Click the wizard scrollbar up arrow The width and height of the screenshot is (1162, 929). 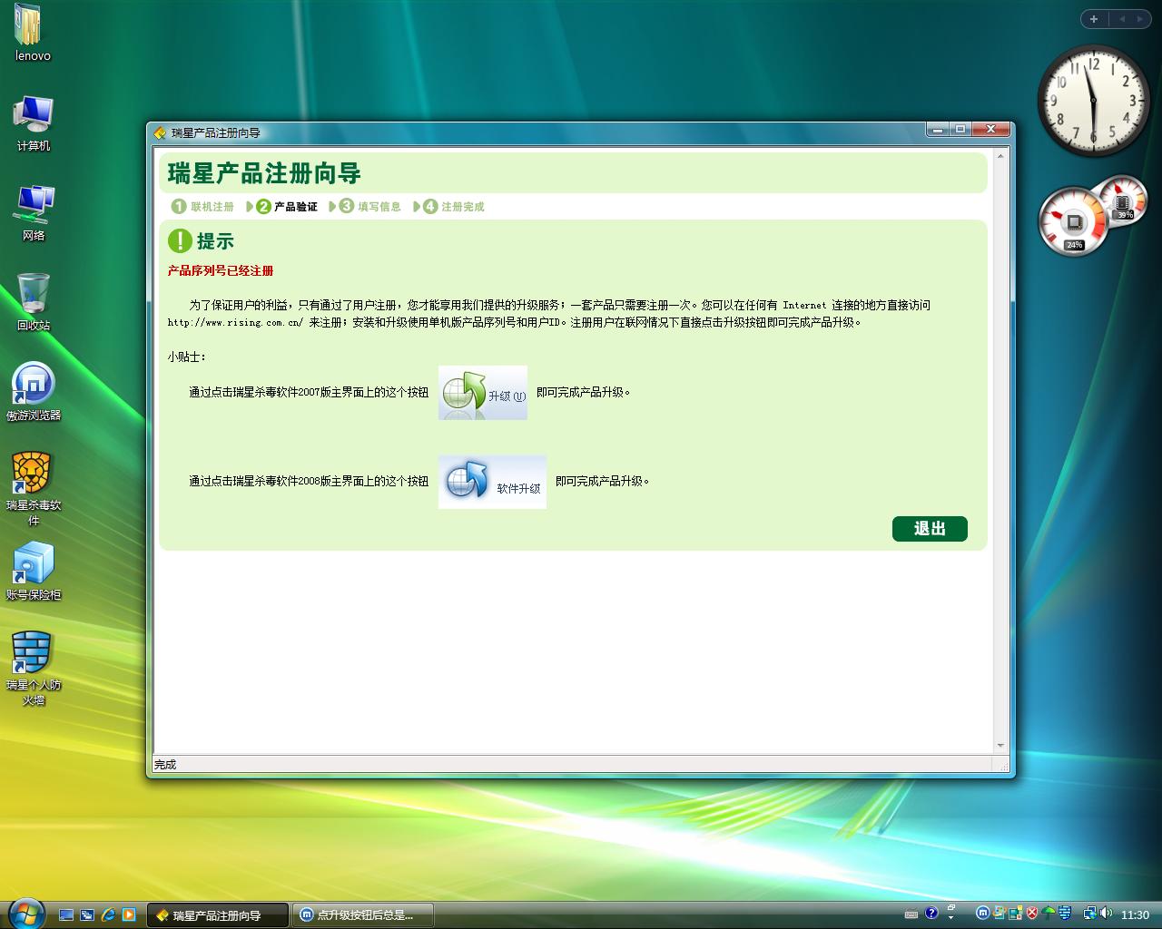1000,156
